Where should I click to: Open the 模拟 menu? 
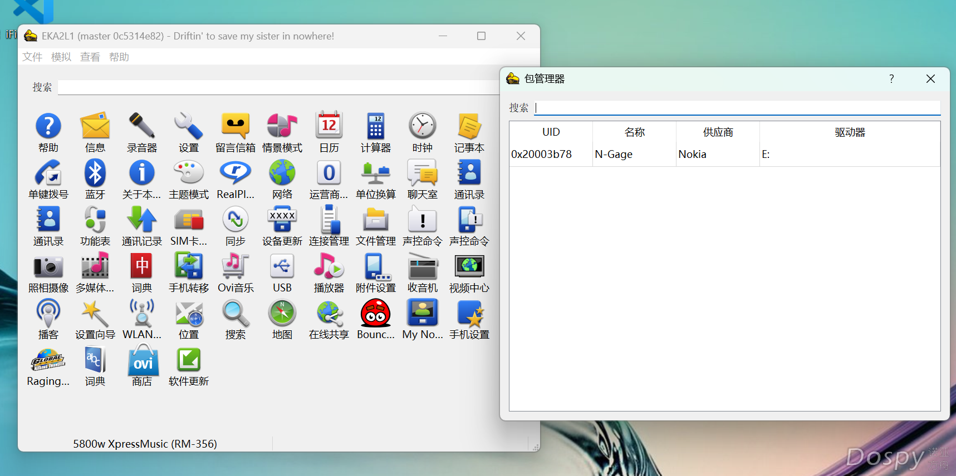[x=61, y=57]
